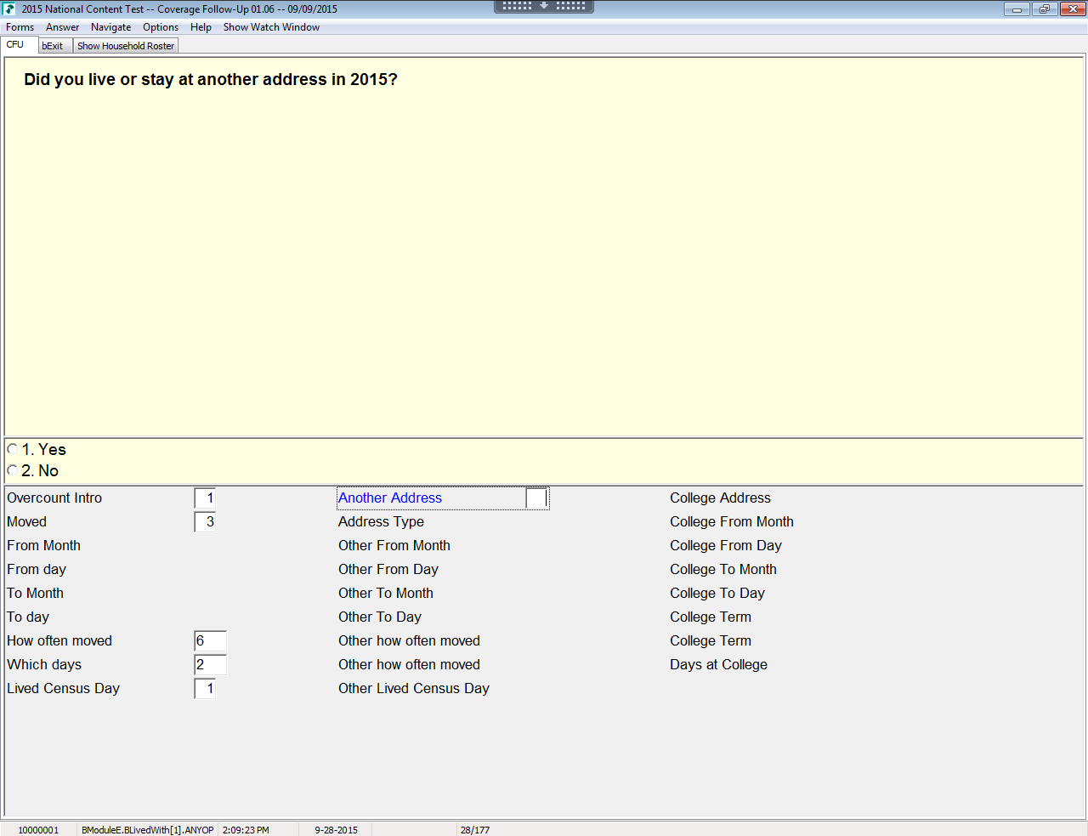The image size is (1088, 836).
Task: Select the '1. Yes' radio option
Action: [x=13, y=449]
